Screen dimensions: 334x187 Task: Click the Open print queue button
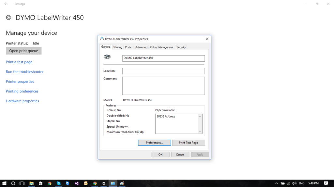pos(23,51)
